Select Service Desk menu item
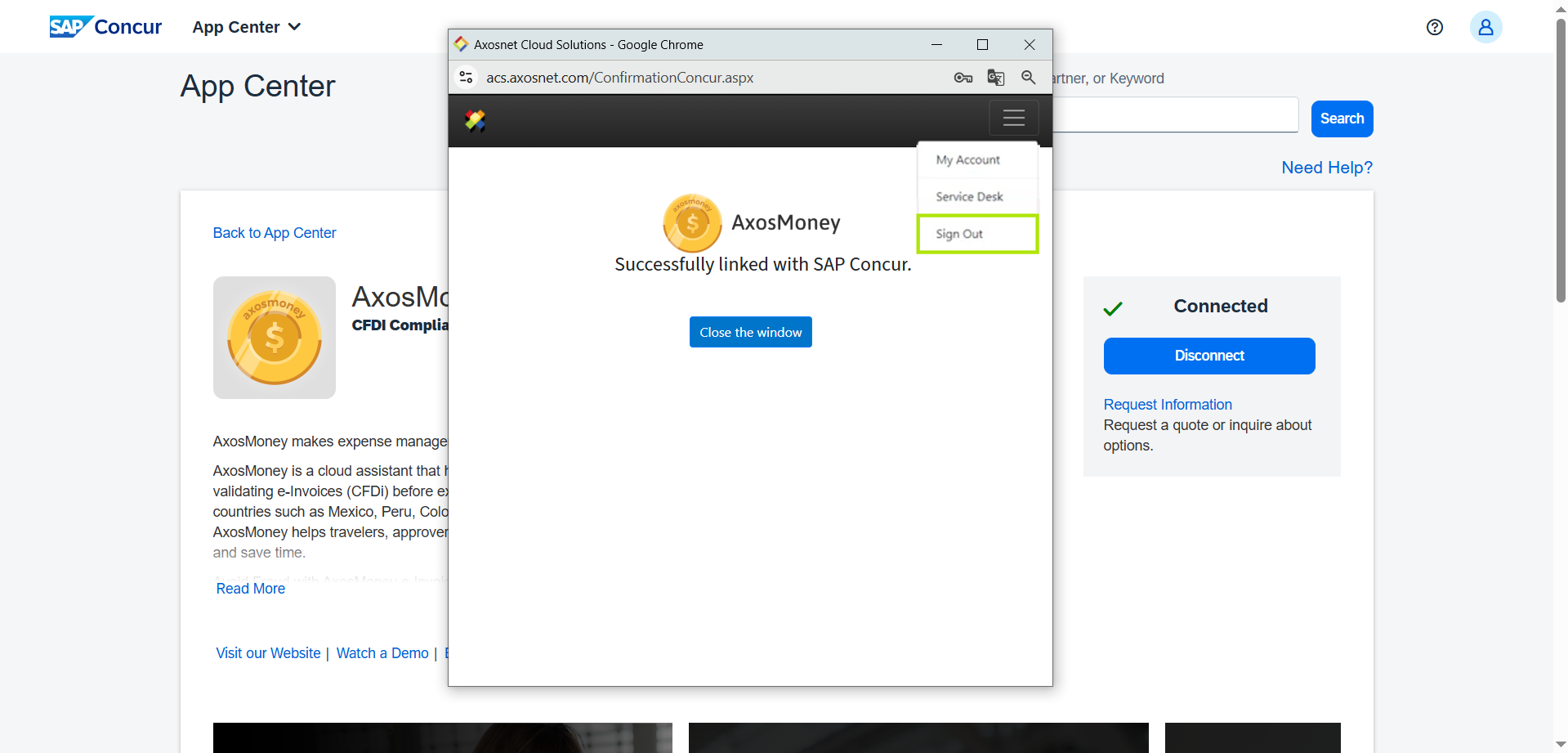 pos(969,197)
